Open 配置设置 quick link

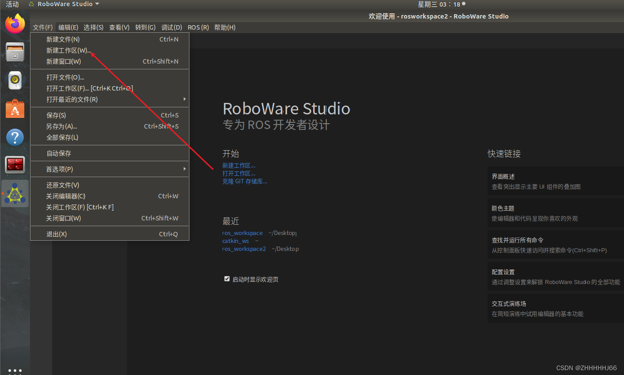click(x=556, y=277)
